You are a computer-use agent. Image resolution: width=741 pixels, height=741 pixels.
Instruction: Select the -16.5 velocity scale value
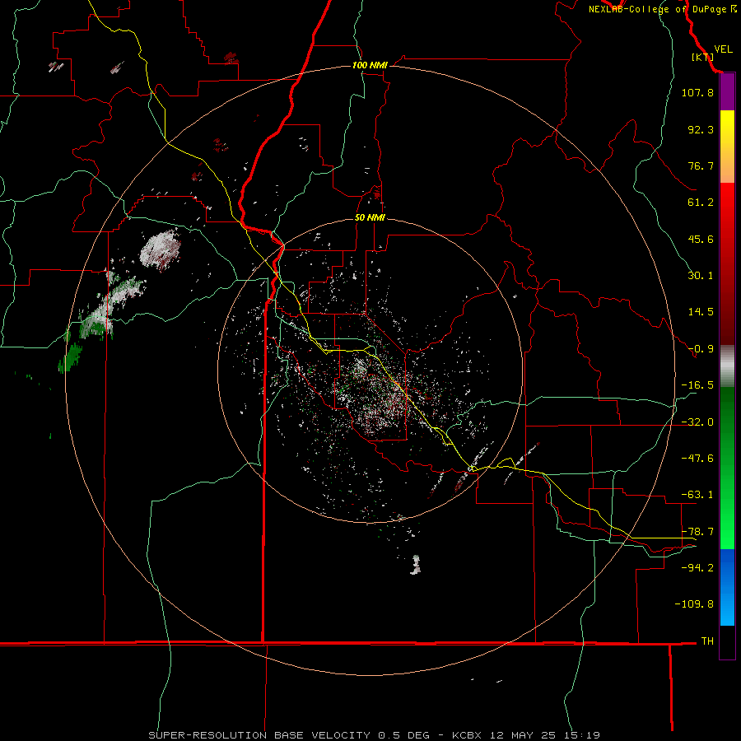697,385
